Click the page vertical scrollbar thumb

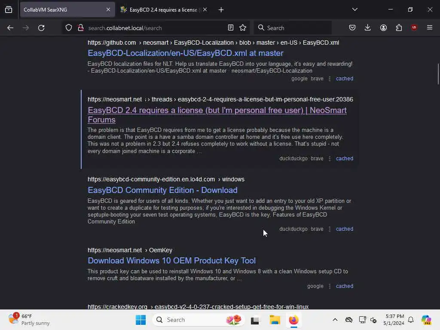point(438,74)
